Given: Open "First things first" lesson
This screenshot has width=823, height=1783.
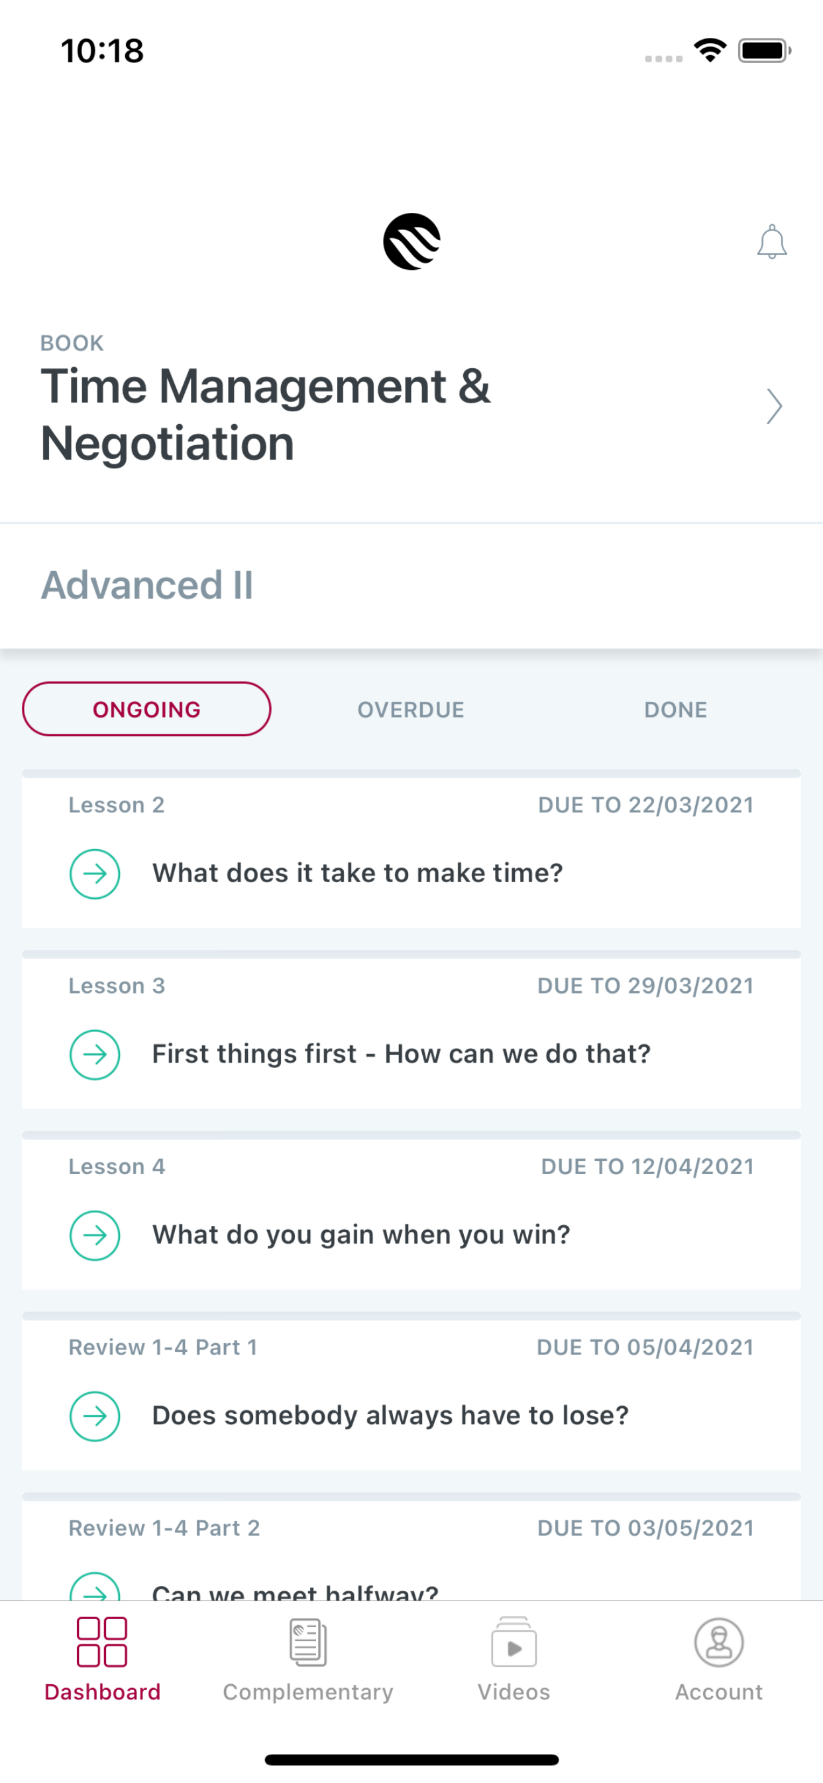Looking at the screenshot, I should tap(401, 1053).
